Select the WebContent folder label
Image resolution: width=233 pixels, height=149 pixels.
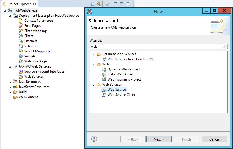tap(28, 97)
